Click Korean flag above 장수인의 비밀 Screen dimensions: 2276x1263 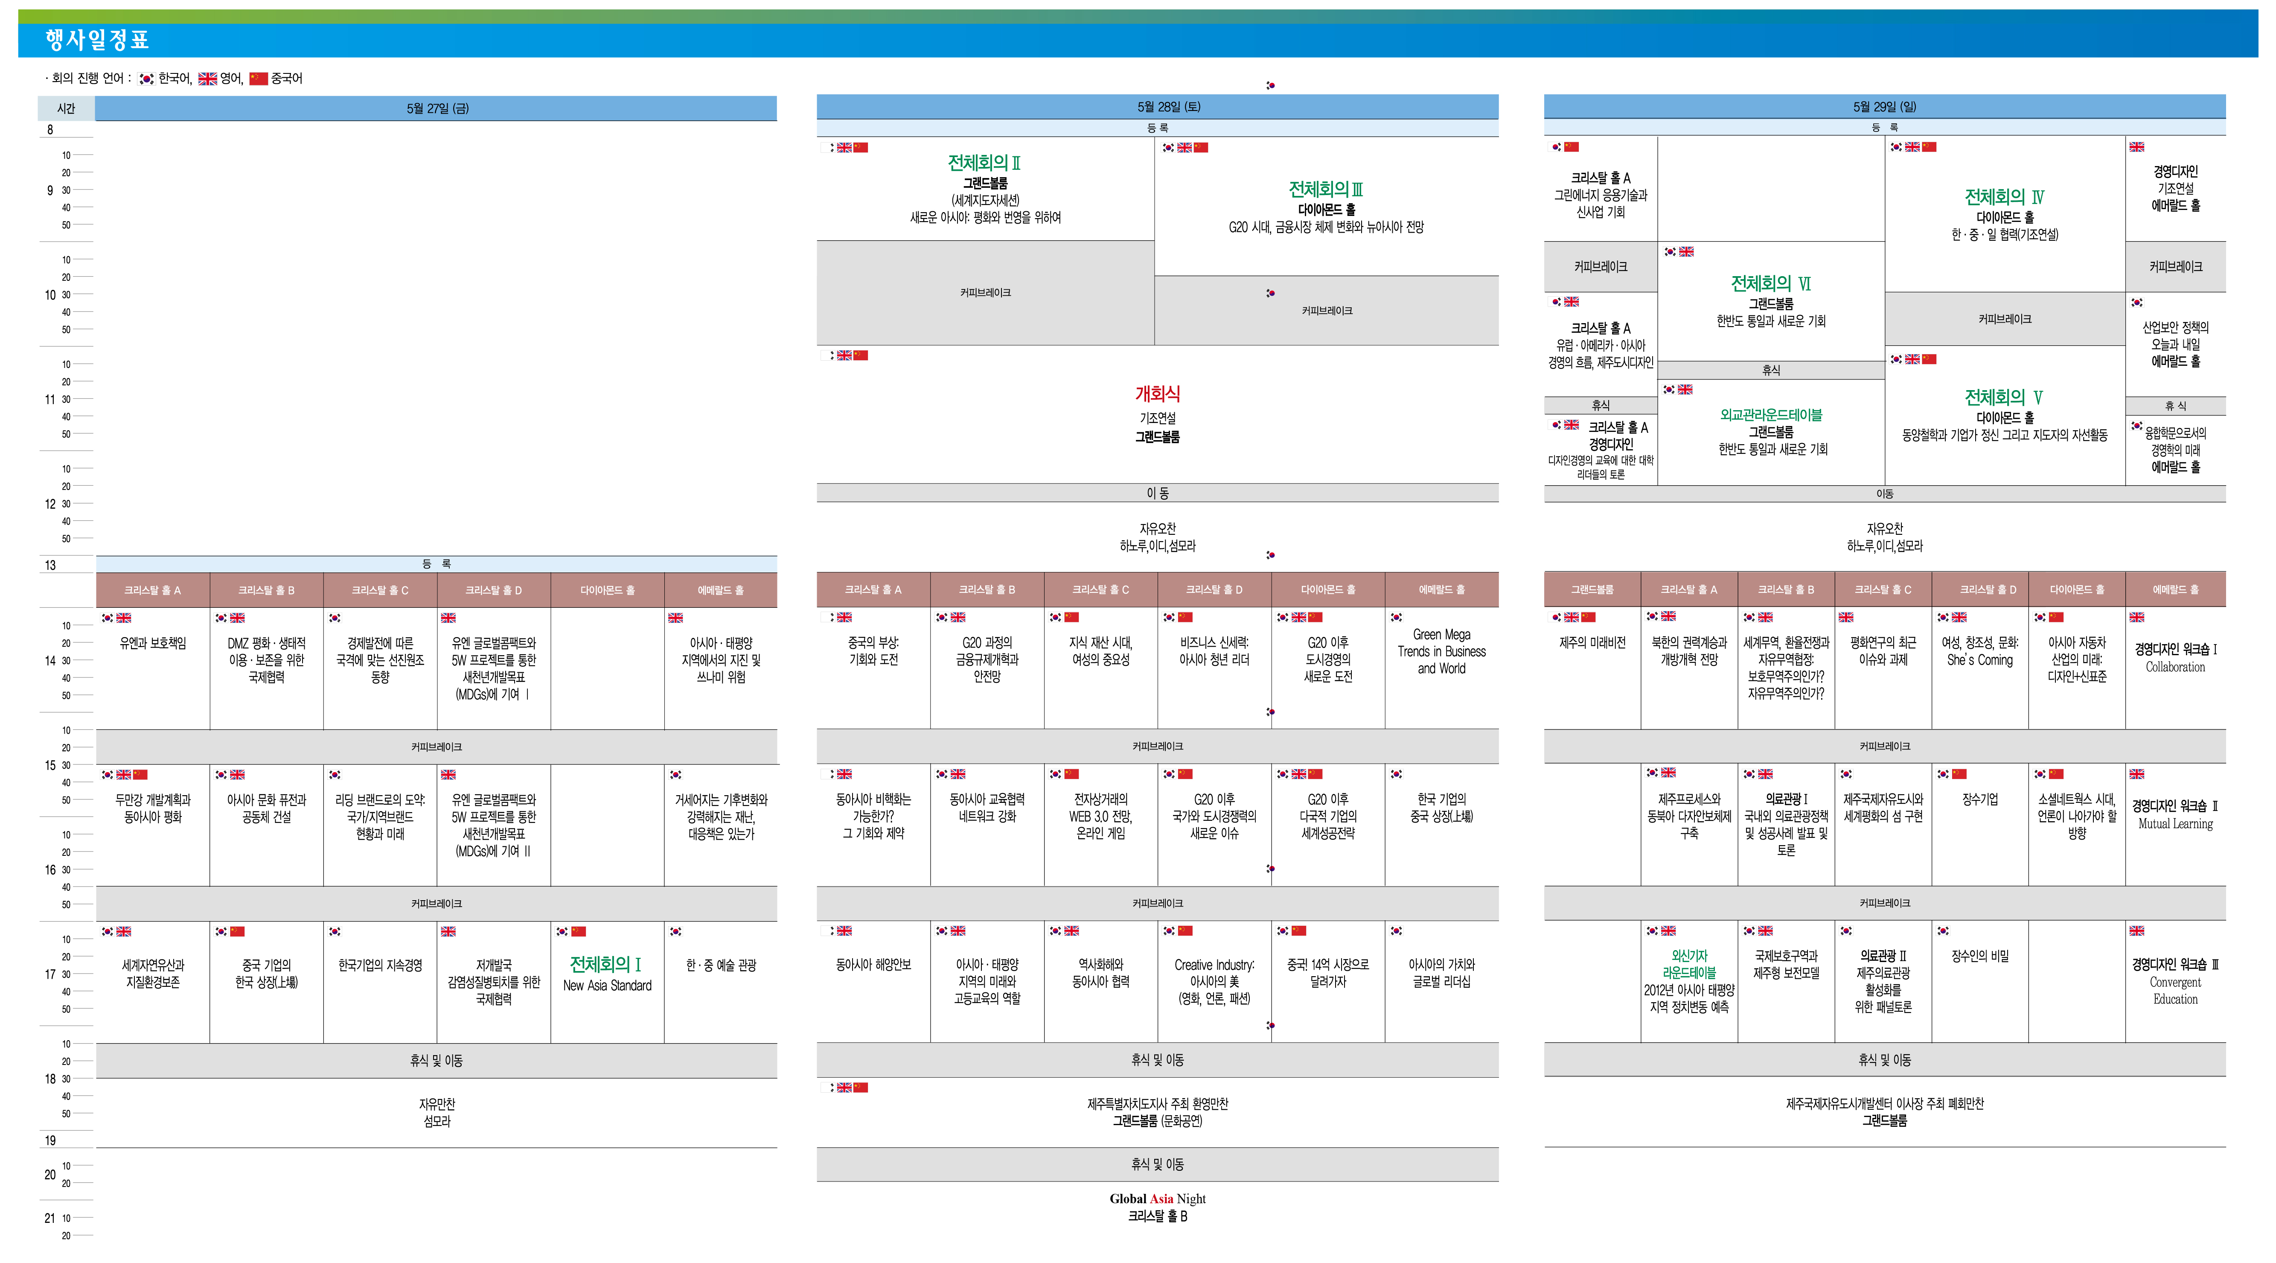coord(1943,930)
